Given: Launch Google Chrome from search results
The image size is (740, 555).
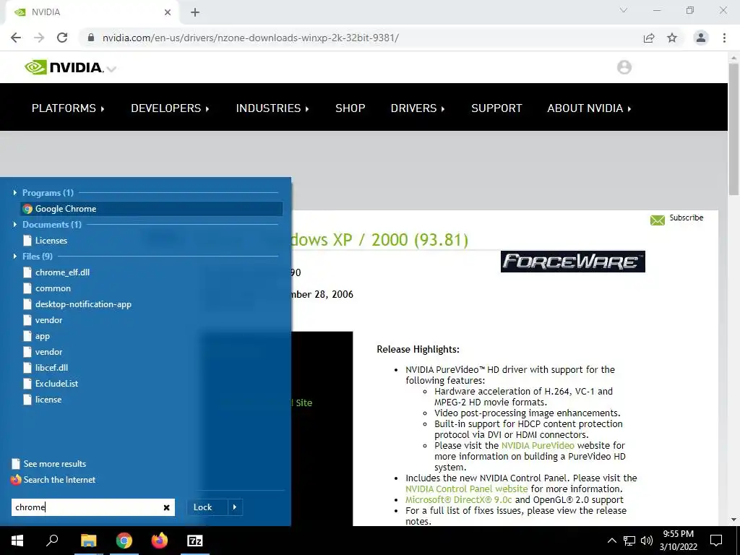Looking at the screenshot, I should pos(152,209).
